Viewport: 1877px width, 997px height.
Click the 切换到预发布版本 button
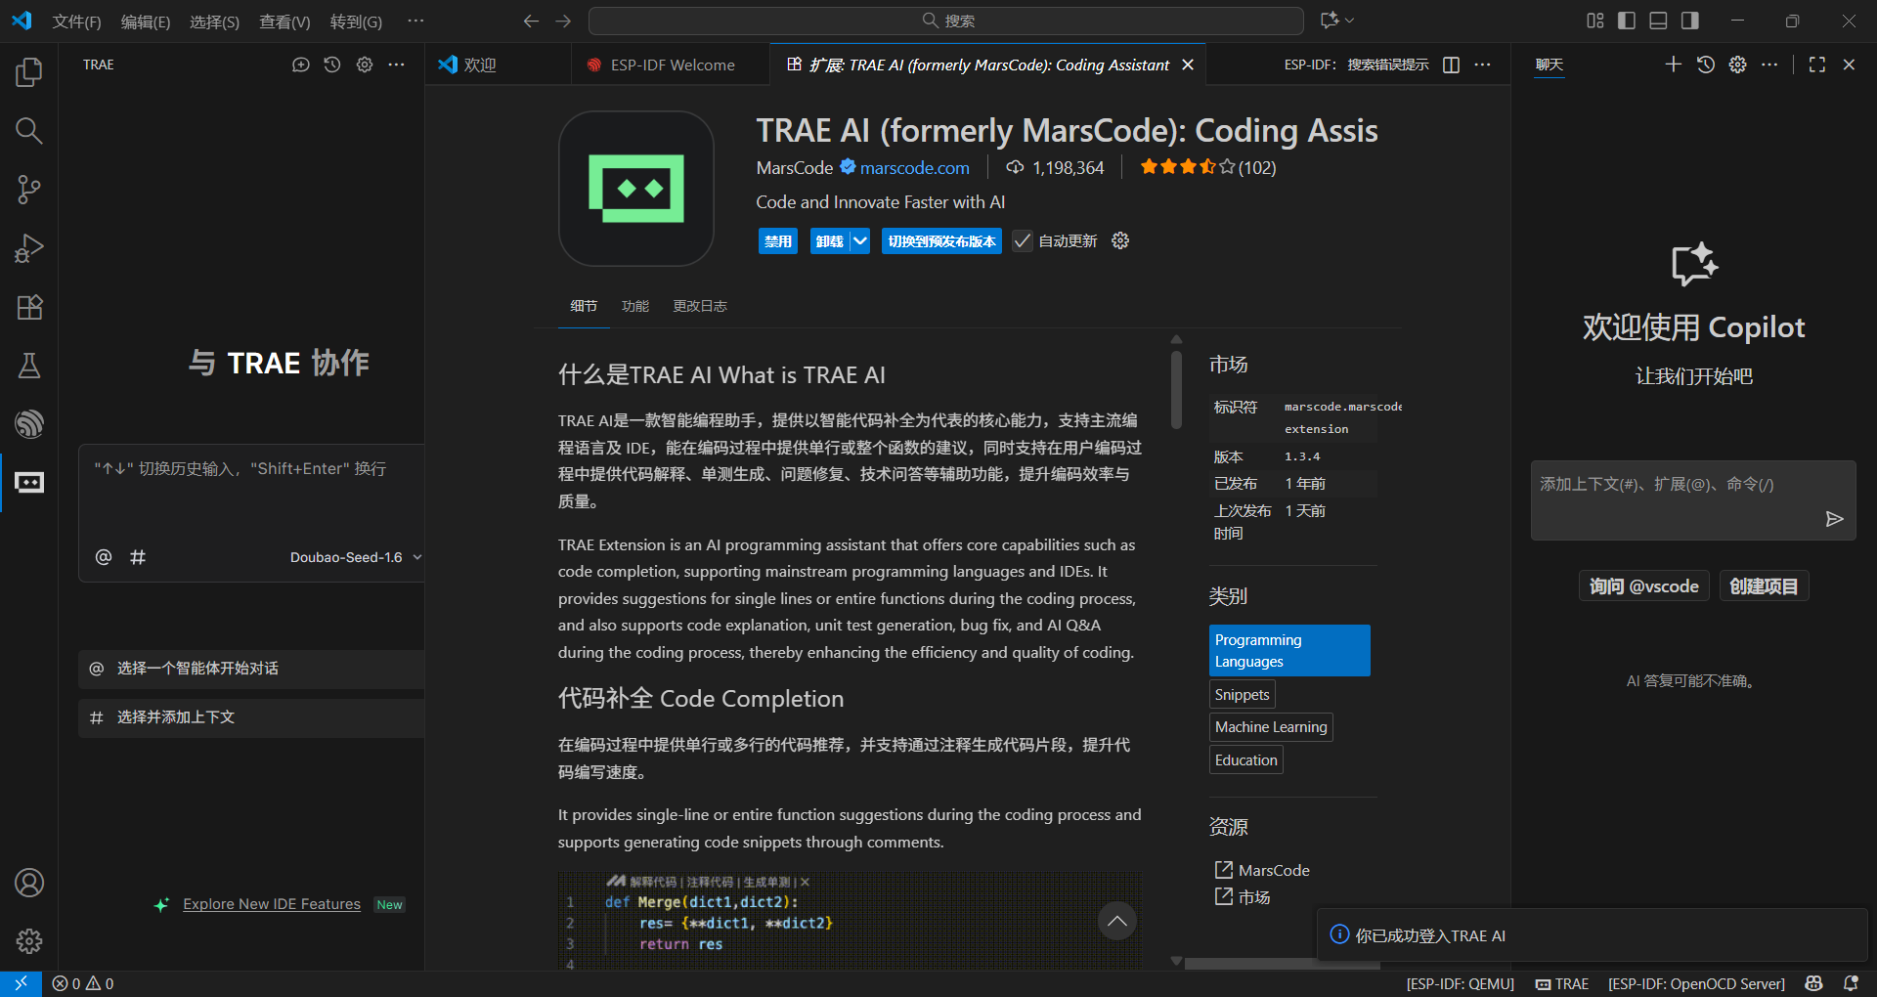941,241
